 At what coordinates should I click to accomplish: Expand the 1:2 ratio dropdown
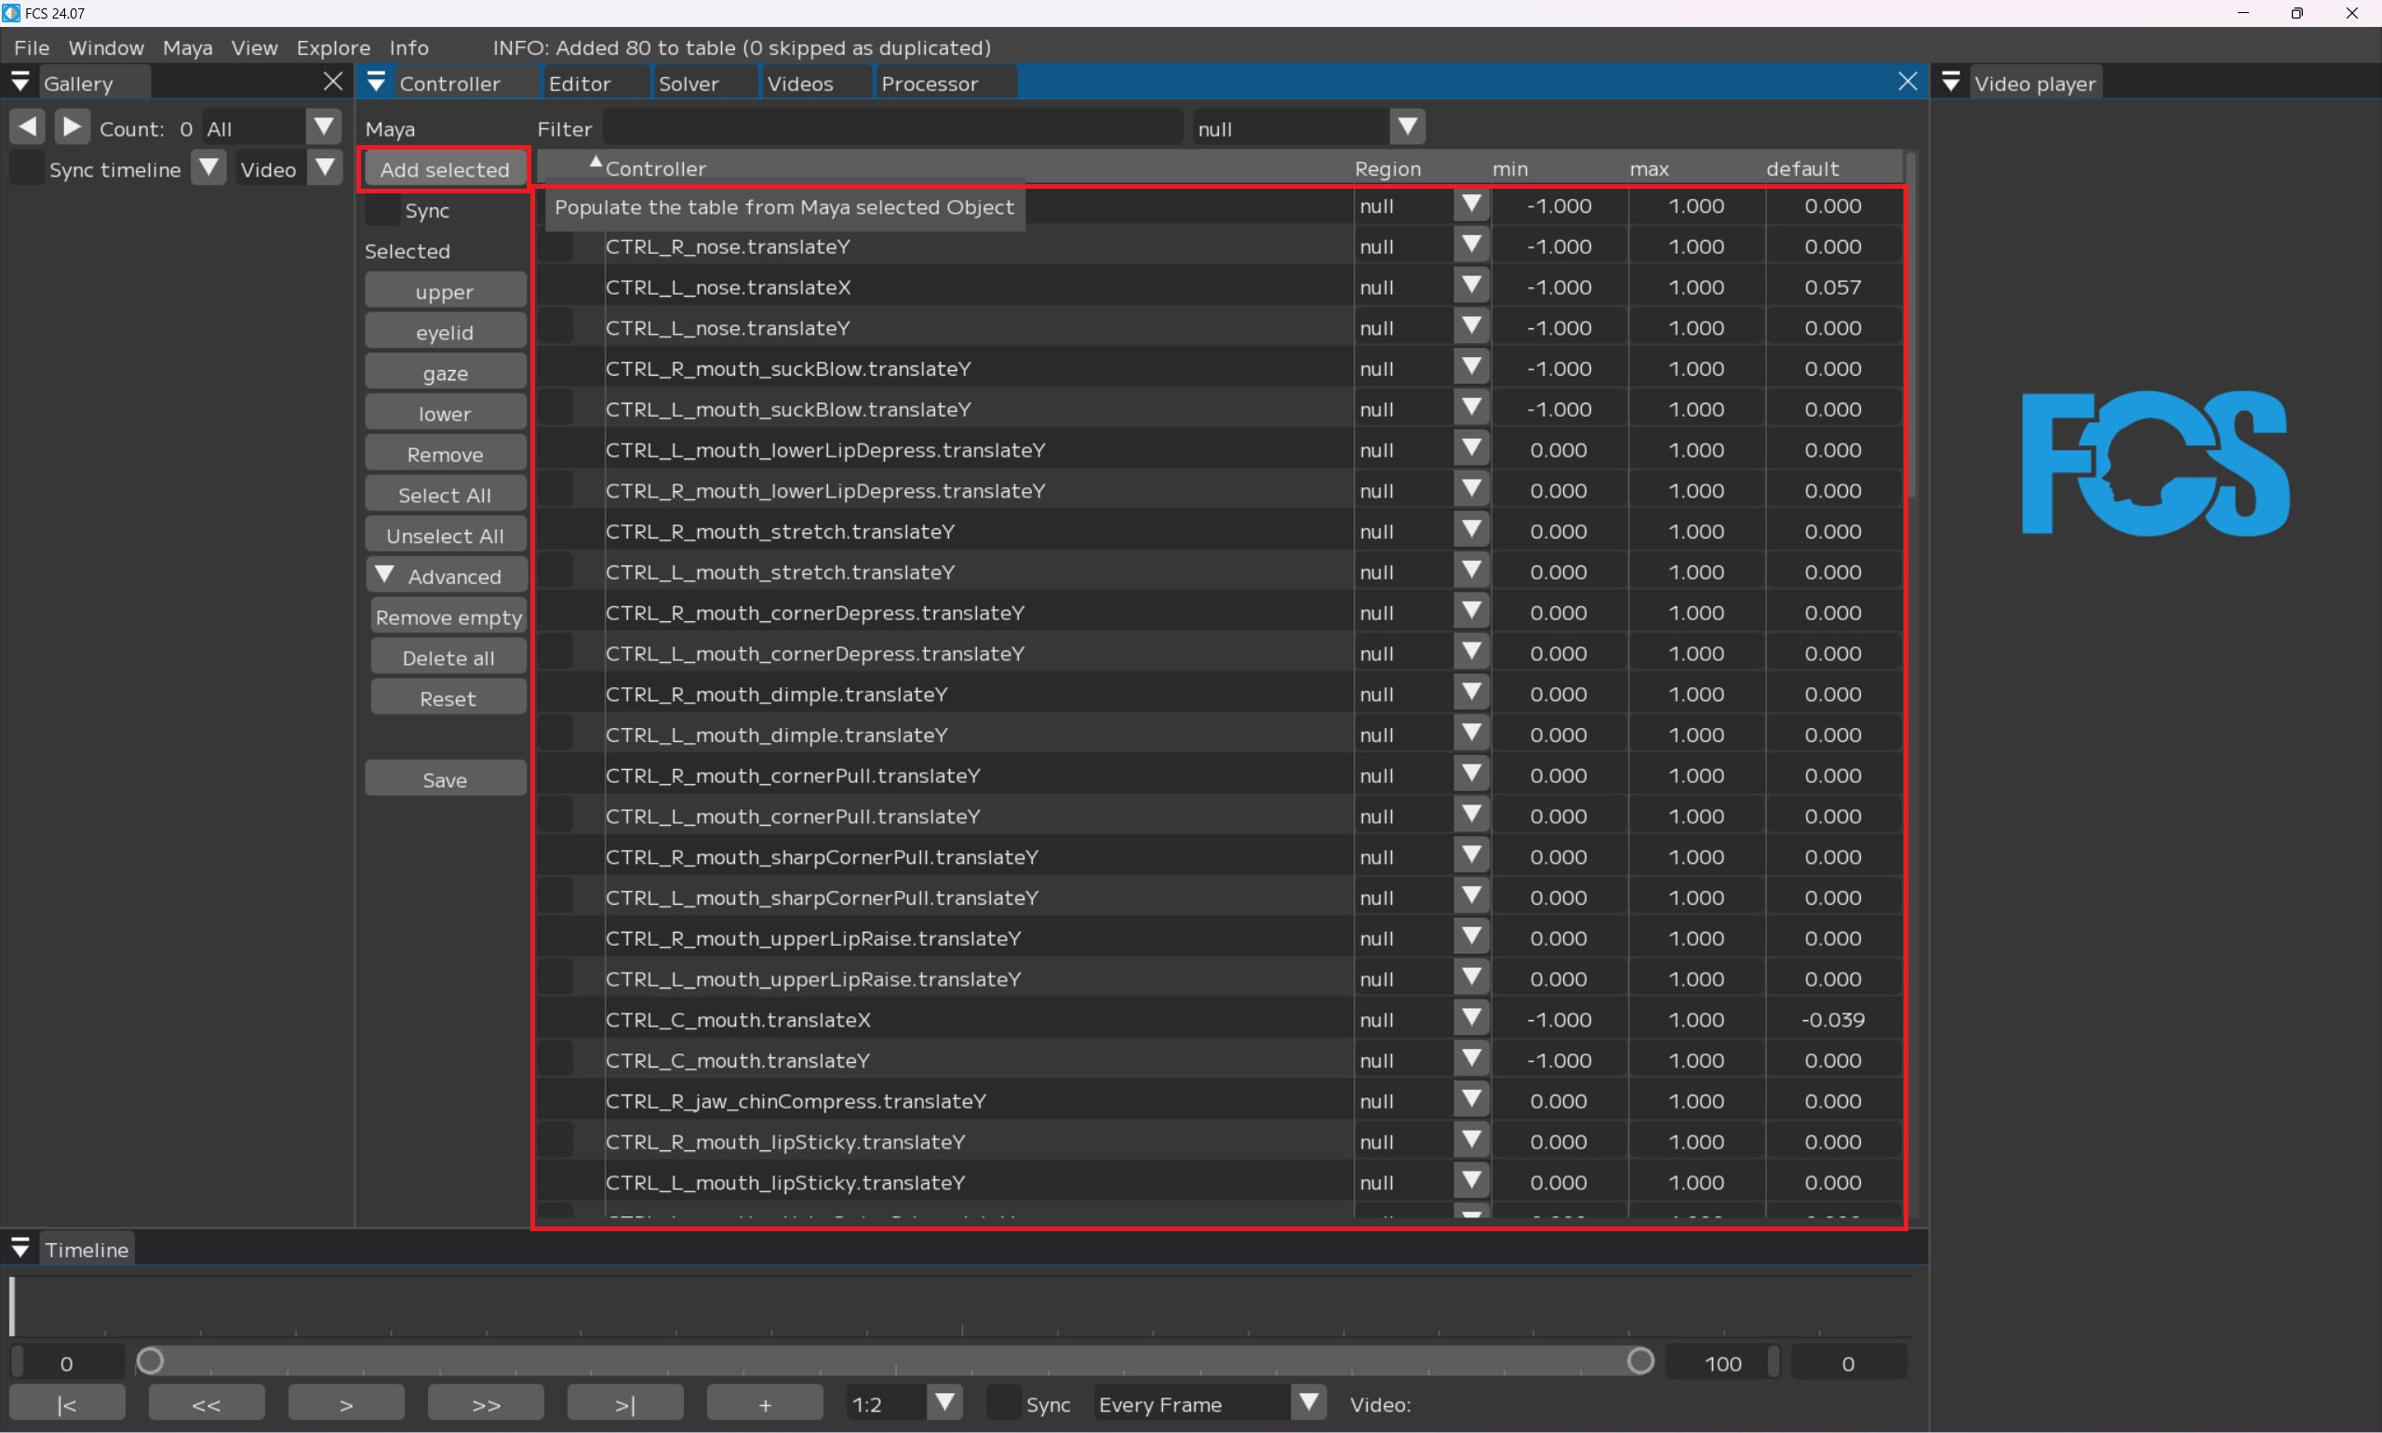(x=944, y=1402)
